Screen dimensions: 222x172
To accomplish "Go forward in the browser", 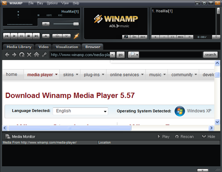I will pyautogui.click(x=14, y=55).
